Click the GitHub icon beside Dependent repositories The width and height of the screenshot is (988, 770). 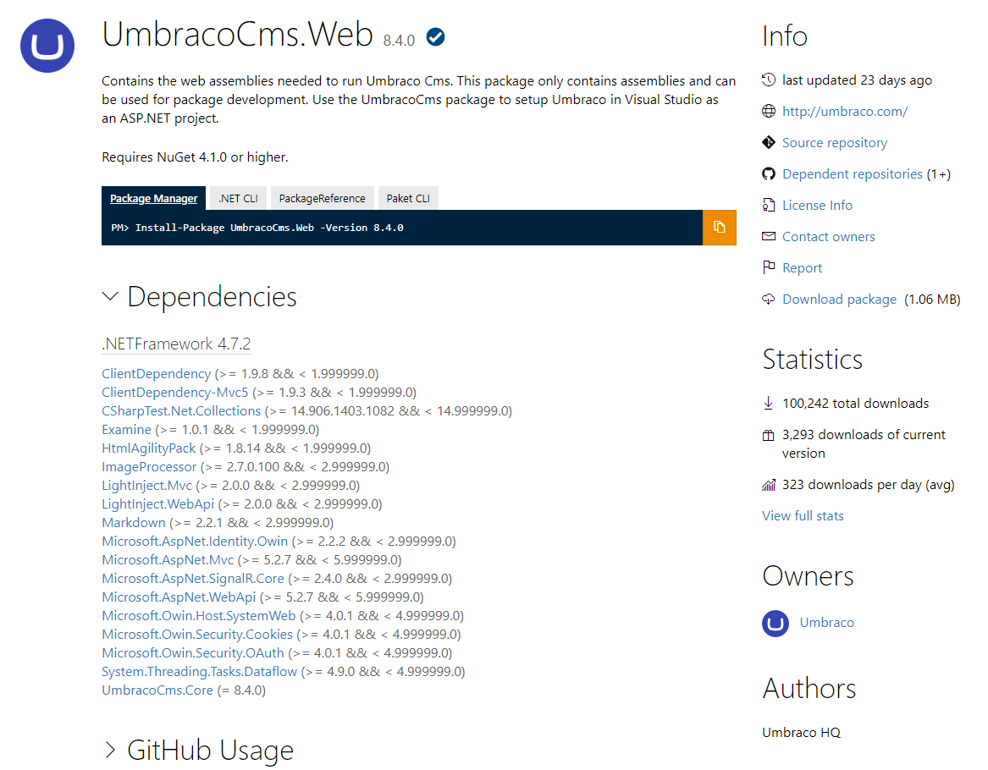769,173
